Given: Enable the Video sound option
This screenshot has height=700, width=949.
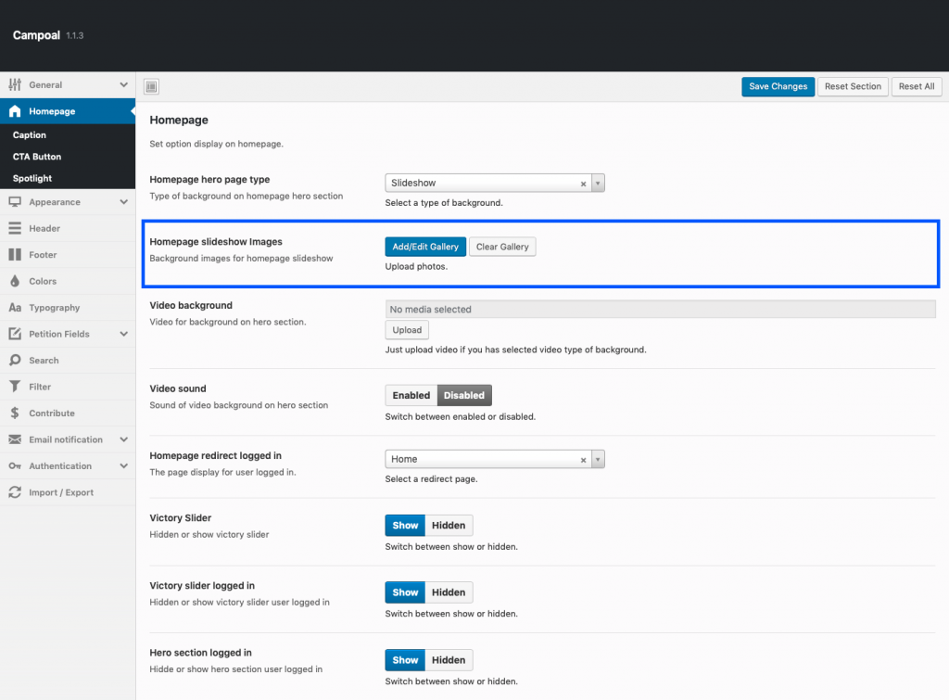Looking at the screenshot, I should (411, 395).
